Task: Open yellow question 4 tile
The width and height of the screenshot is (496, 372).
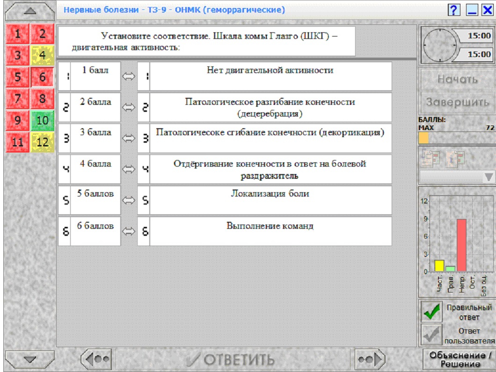Action: click(43, 55)
